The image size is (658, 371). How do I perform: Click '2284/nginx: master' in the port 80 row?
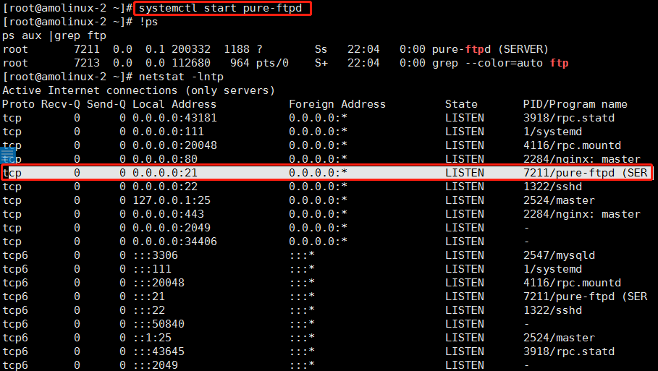click(581, 159)
